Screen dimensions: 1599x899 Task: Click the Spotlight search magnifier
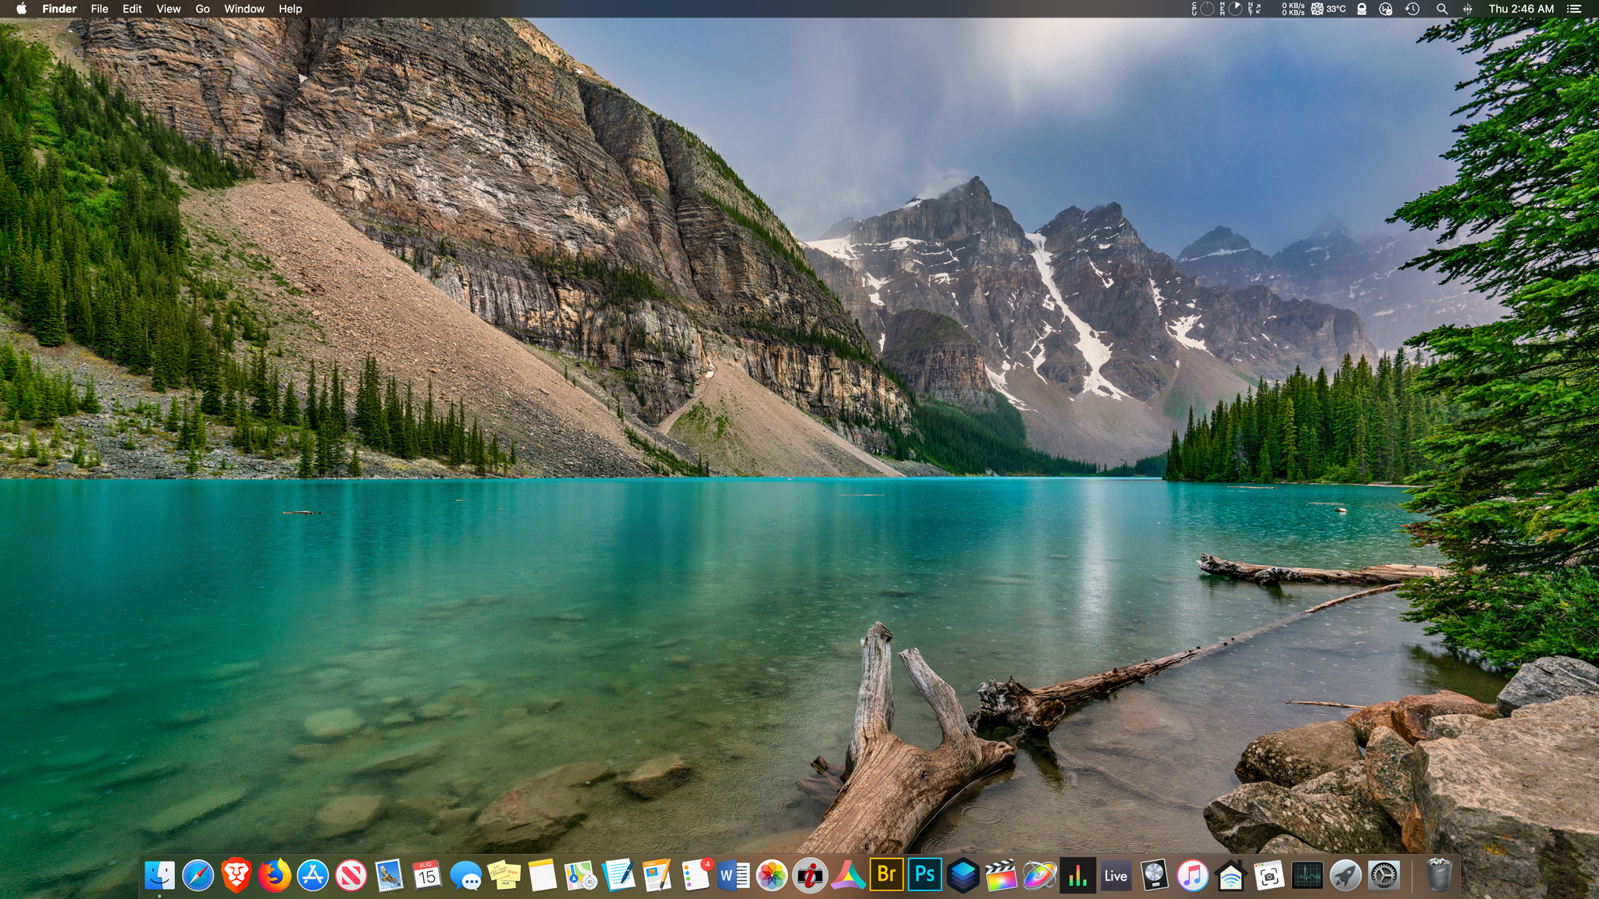pos(1441,9)
